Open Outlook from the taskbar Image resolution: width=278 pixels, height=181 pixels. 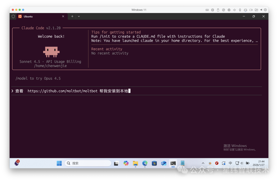[x=163, y=163]
